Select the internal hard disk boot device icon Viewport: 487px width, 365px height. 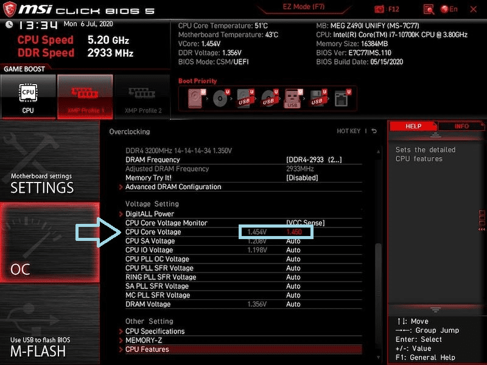tap(196, 98)
